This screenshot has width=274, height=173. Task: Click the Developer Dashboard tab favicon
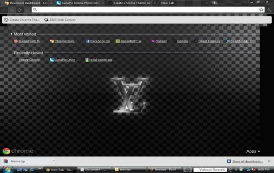click(6, 3)
